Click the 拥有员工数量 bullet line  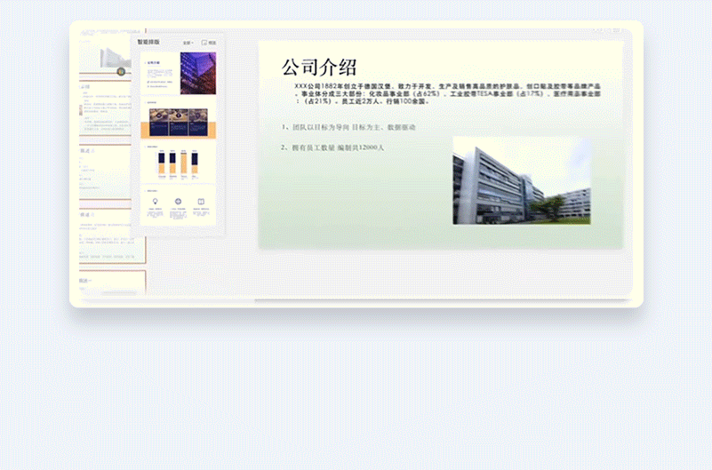click(x=332, y=147)
